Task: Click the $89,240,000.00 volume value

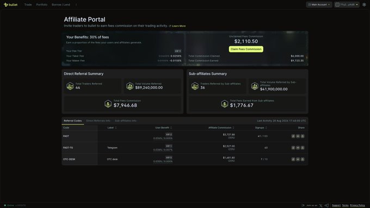Action: 149,87
